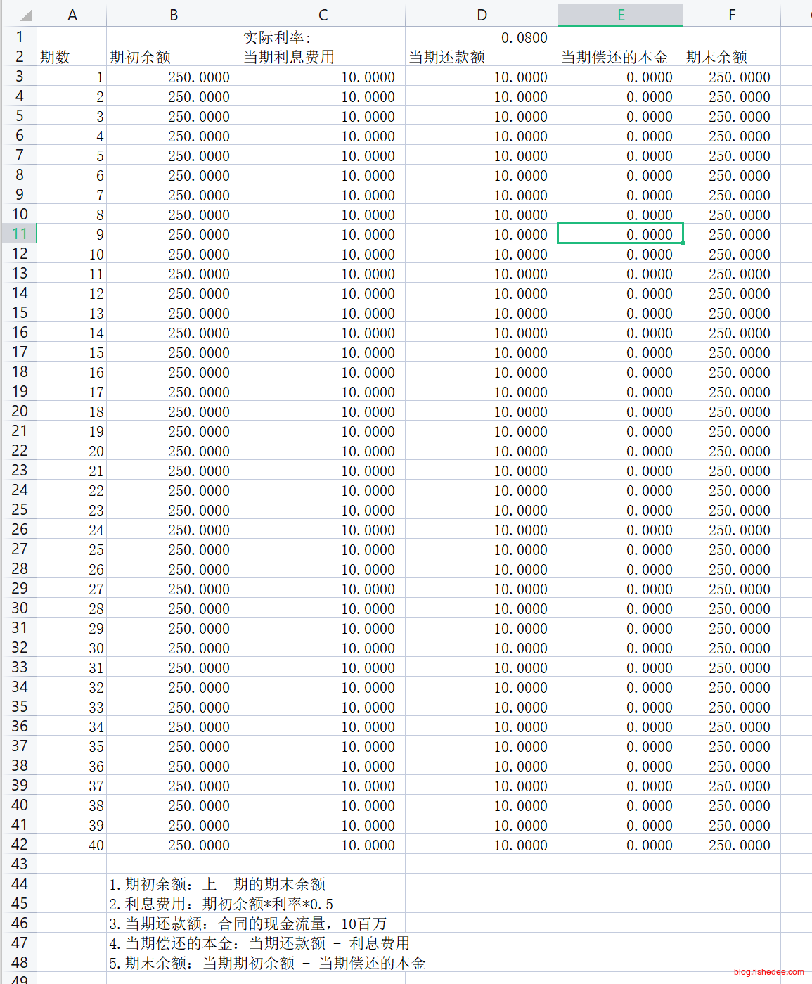Click the highlighted column E header
This screenshot has width=812, height=984.
pos(620,15)
